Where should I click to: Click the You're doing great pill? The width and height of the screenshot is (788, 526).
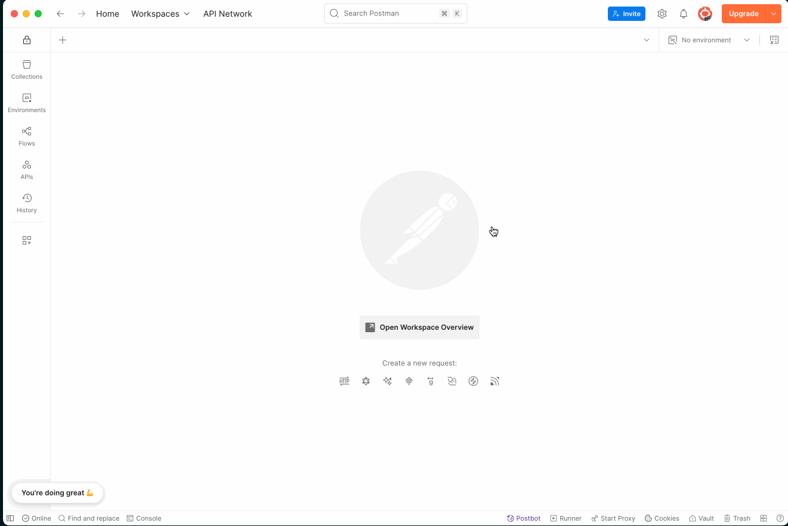[58, 493]
